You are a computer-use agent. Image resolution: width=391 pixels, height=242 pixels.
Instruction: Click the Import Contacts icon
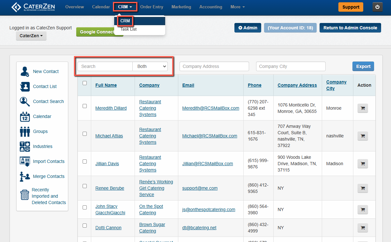tap(25, 161)
